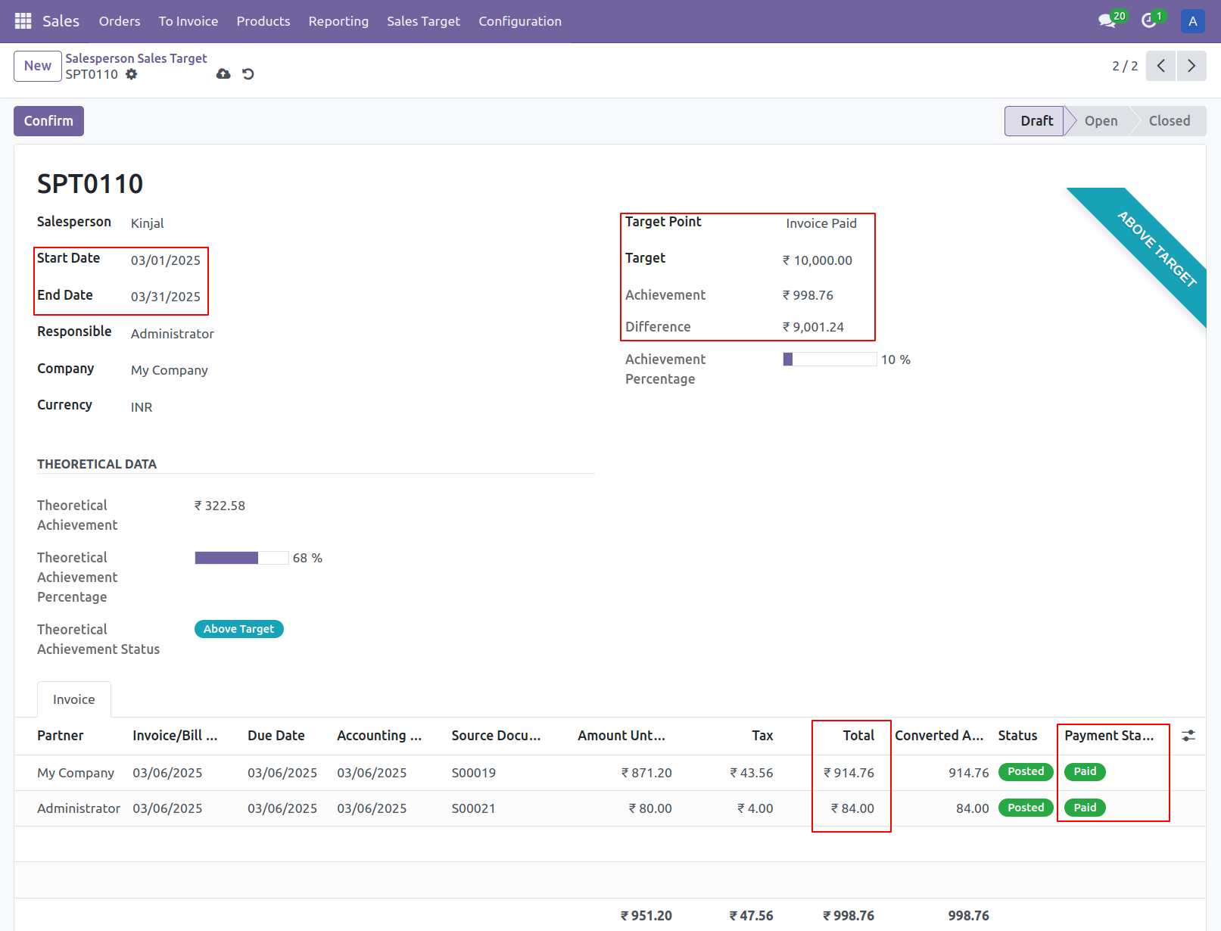Open the Salesperson Sales Target breadcrumb
The image size is (1221, 931).
click(135, 58)
